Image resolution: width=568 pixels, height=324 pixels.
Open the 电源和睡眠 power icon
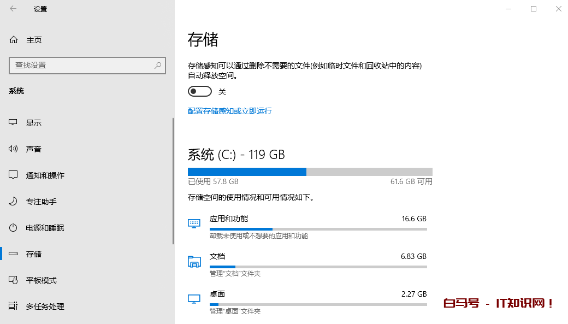click(14, 228)
